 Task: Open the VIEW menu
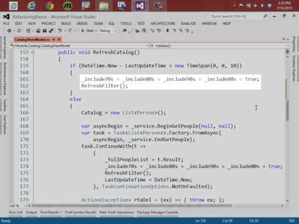pyautogui.click(x=32, y=24)
